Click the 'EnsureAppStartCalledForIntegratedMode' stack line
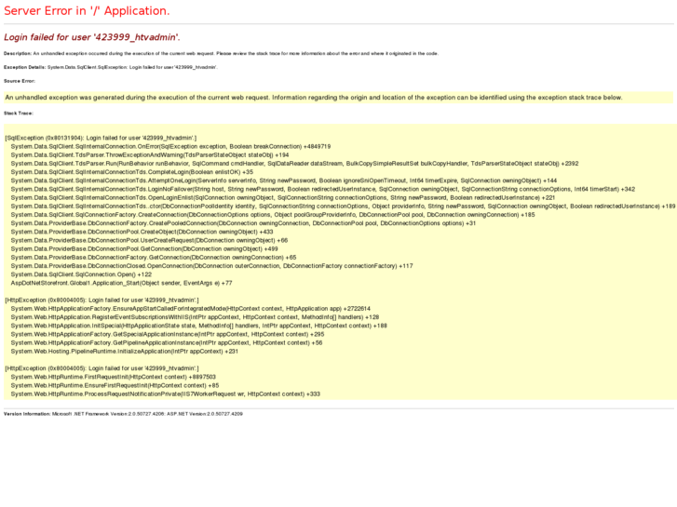The width and height of the screenshot is (677, 507). click(x=190, y=309)
